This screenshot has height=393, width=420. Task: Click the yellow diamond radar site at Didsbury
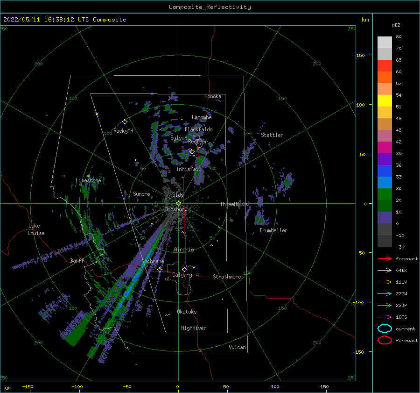click(x=178, y=203)
